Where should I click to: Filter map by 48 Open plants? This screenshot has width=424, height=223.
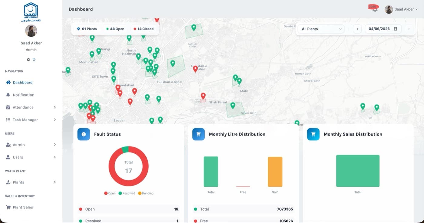point(115,29)
